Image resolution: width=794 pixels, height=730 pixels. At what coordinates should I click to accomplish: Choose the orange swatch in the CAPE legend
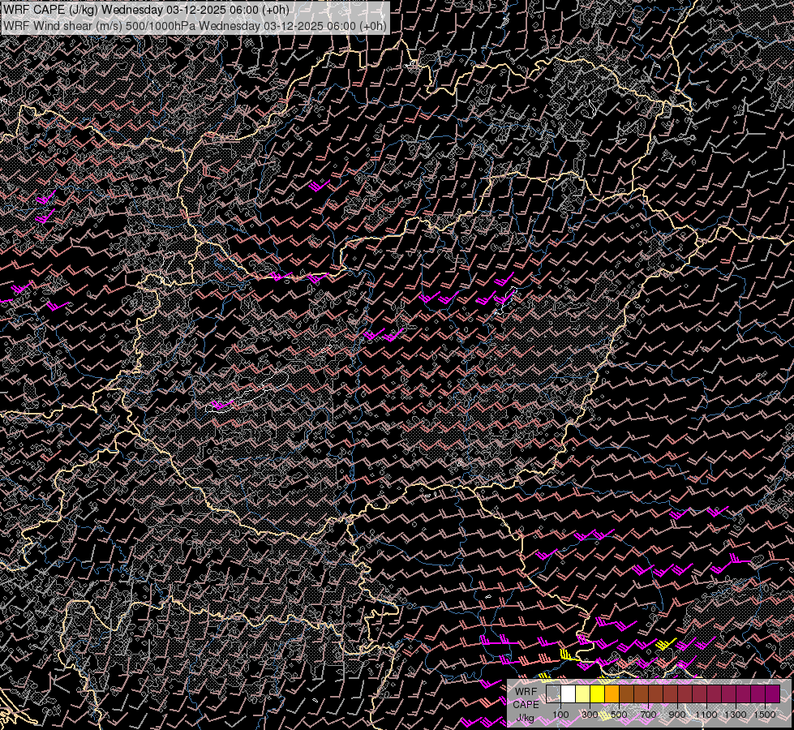coord(612,693)
